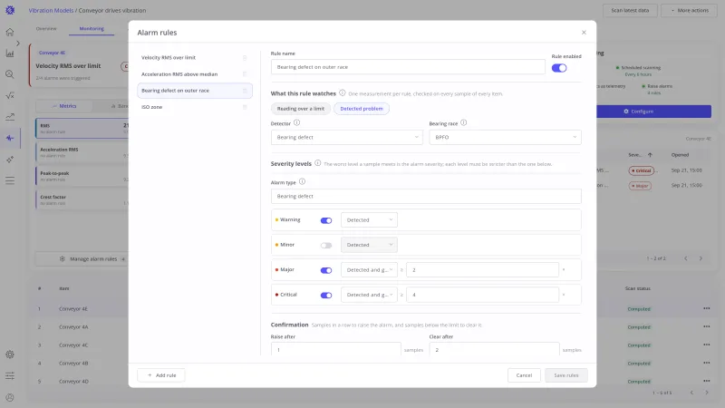The image size is (725, 408).
Task: Close the Alarm rules dialog
Action: 584,33
